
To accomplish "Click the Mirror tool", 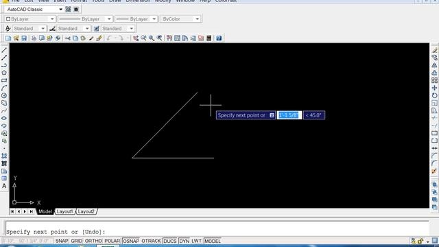I will 434,66.
